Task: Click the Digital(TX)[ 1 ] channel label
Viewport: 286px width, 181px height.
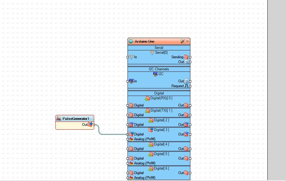Action: [x=161, y=110]
